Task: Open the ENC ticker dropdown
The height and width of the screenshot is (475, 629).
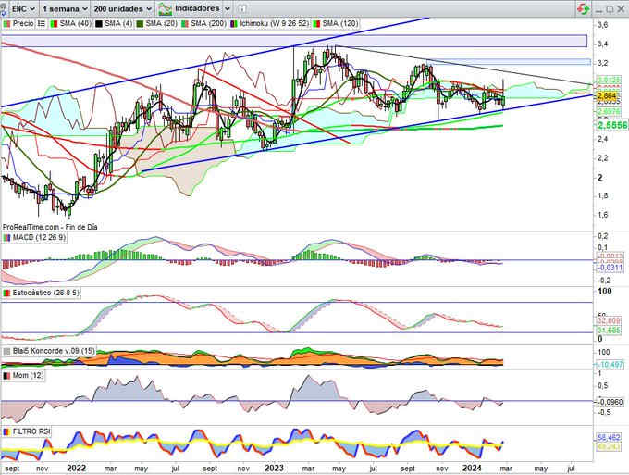Action: (x=18, y=7)
